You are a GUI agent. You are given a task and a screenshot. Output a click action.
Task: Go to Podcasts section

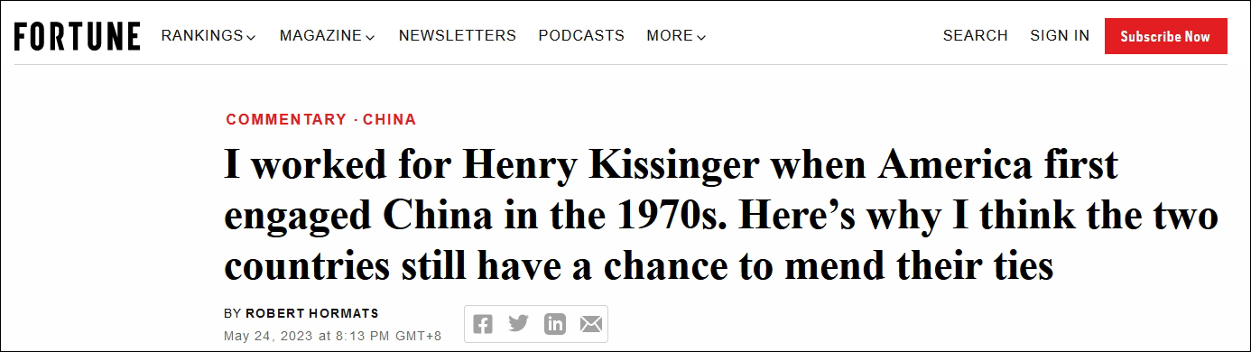(x=581, y=36)
